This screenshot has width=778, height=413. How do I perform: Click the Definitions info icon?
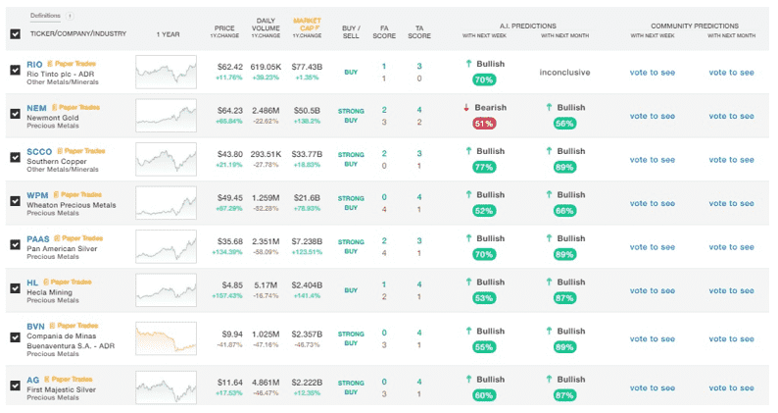(70, 16)
